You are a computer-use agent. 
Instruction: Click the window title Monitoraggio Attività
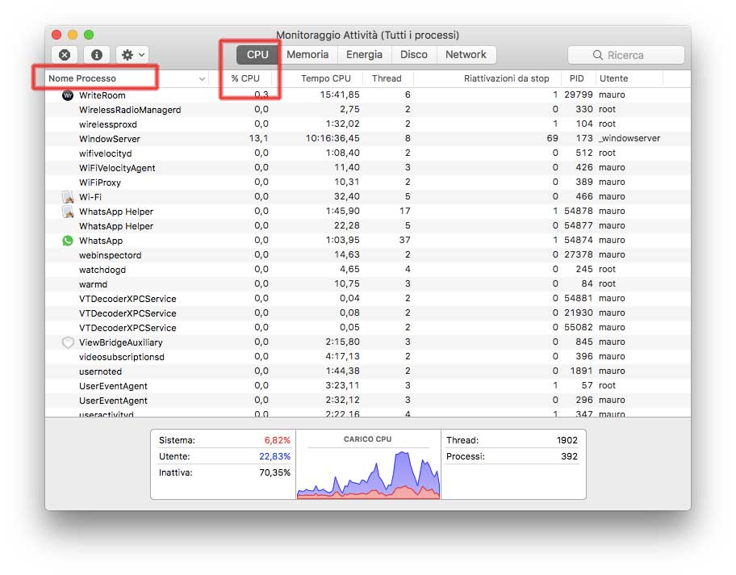[367, 36]
